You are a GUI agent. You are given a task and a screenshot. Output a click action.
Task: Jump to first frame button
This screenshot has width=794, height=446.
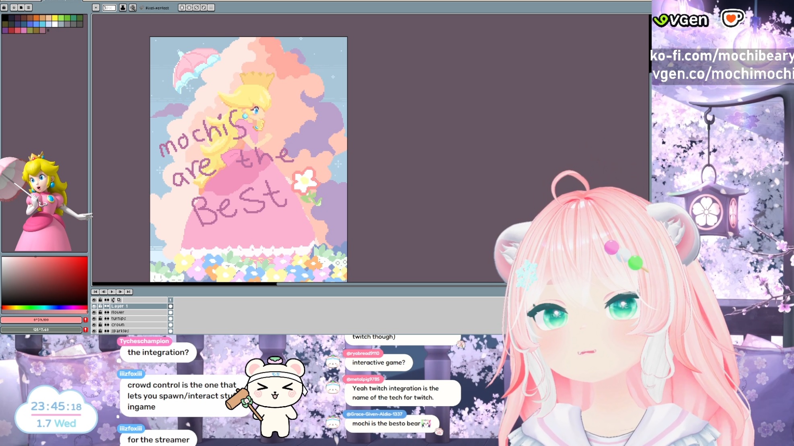coord(95,292)
